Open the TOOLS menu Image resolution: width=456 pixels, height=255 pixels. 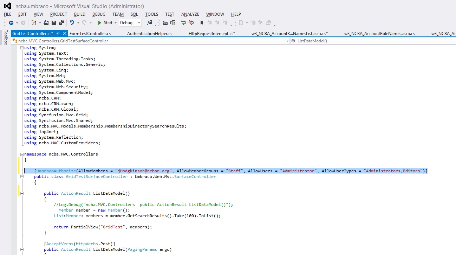tap(151, 14)
